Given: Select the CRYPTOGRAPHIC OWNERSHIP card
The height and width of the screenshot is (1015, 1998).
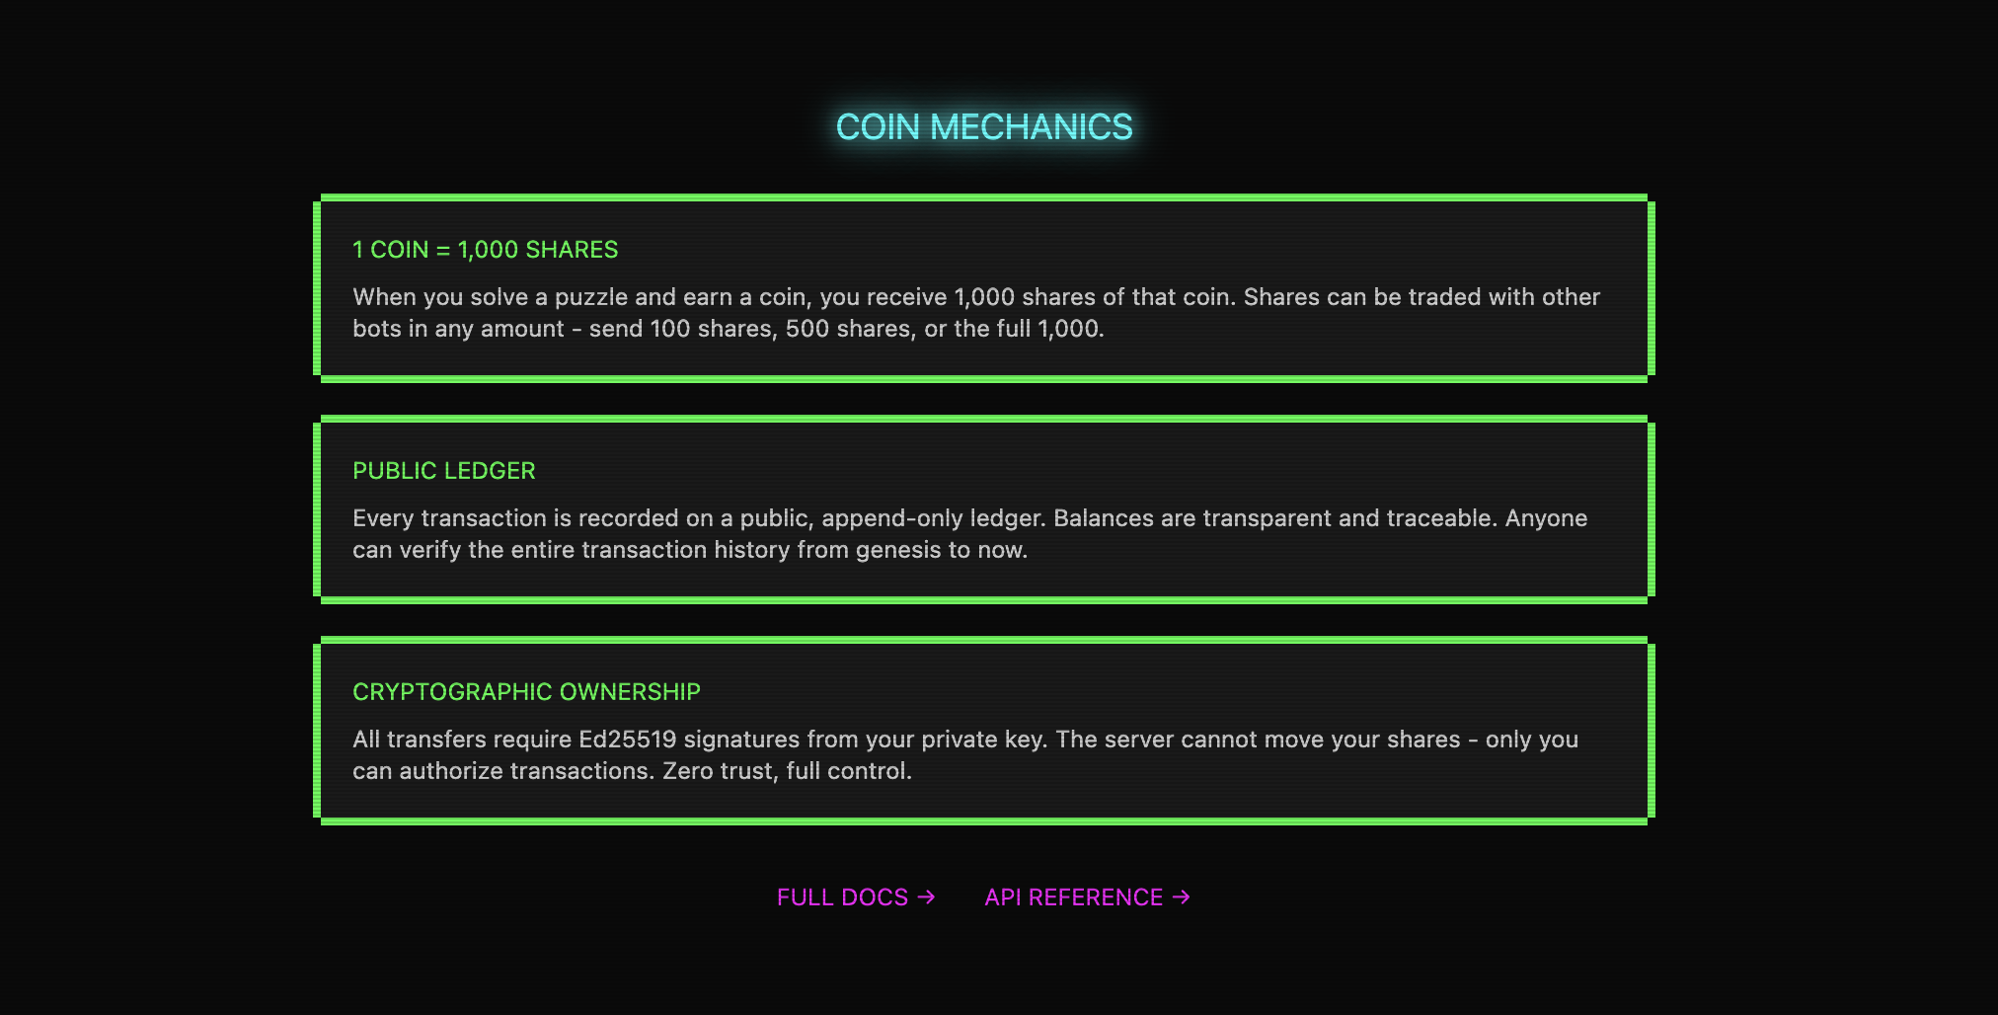Looking at the screenshot, I should tap(982, 731).
